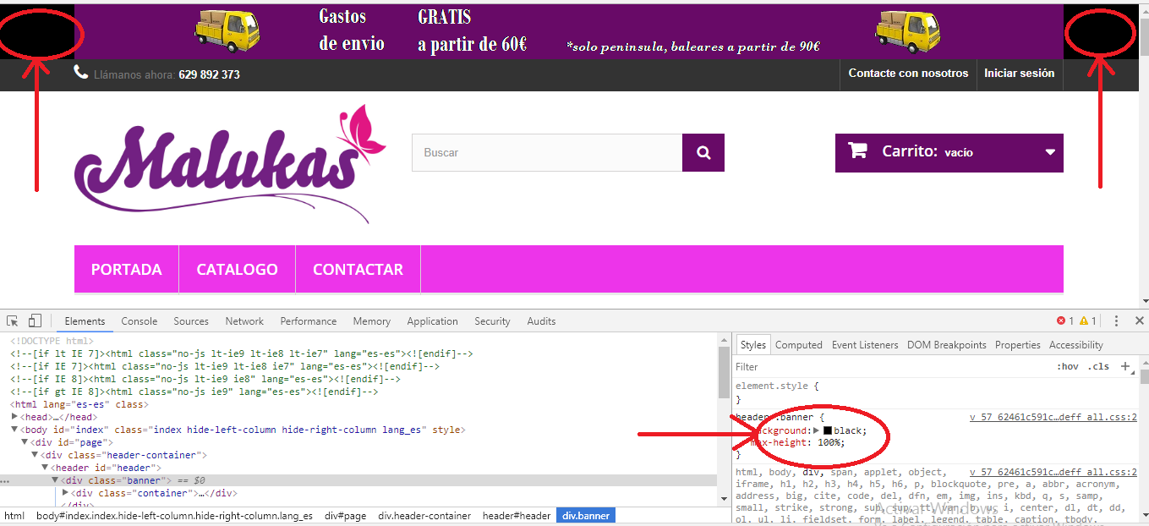Click the styles Filter input field

pos(892,367)
